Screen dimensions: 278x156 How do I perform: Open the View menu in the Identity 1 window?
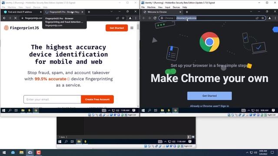(x=160, y=7)
